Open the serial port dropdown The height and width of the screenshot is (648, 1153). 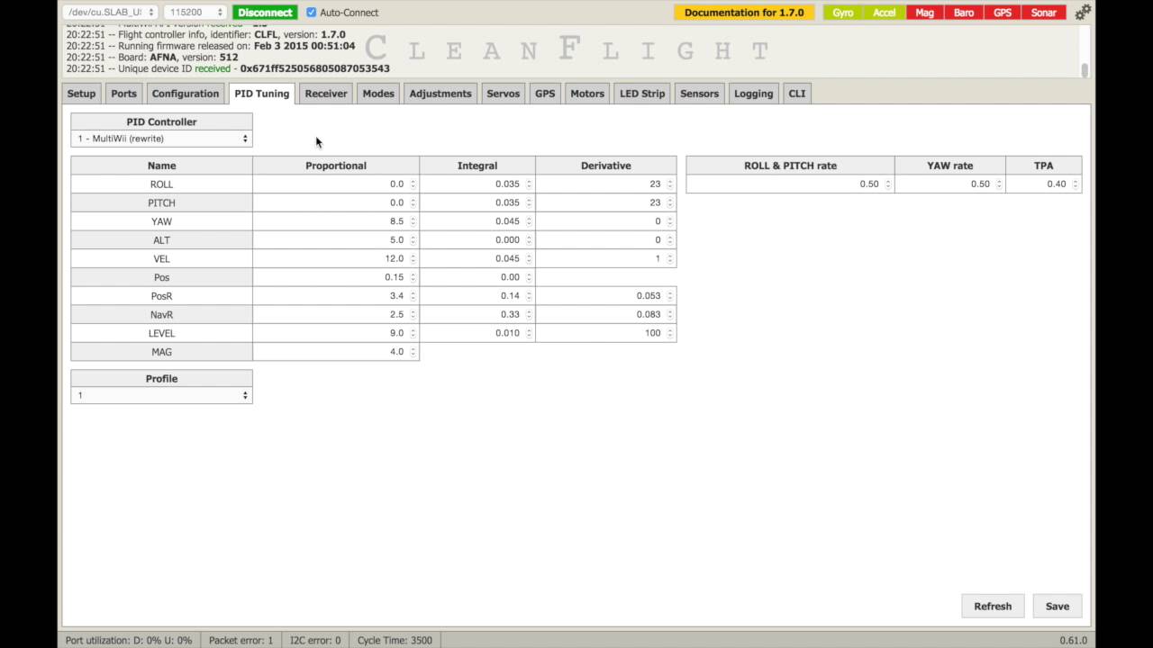tap(111, 13)
